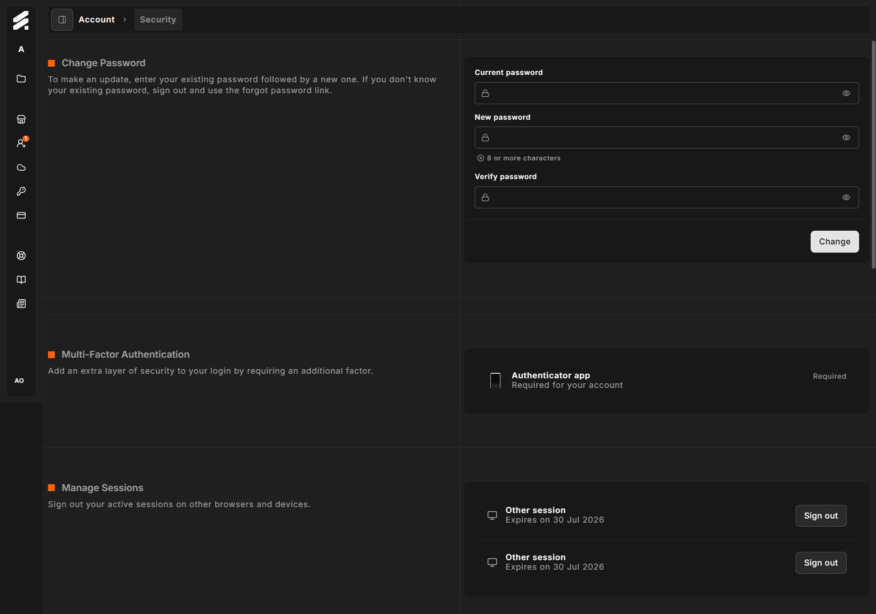Open the open-book documentation icon
The width and height of the screenshot is (876, 614).
21,280
